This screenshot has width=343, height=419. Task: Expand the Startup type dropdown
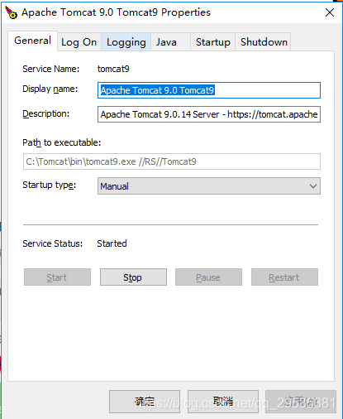[x=209, y=186]
